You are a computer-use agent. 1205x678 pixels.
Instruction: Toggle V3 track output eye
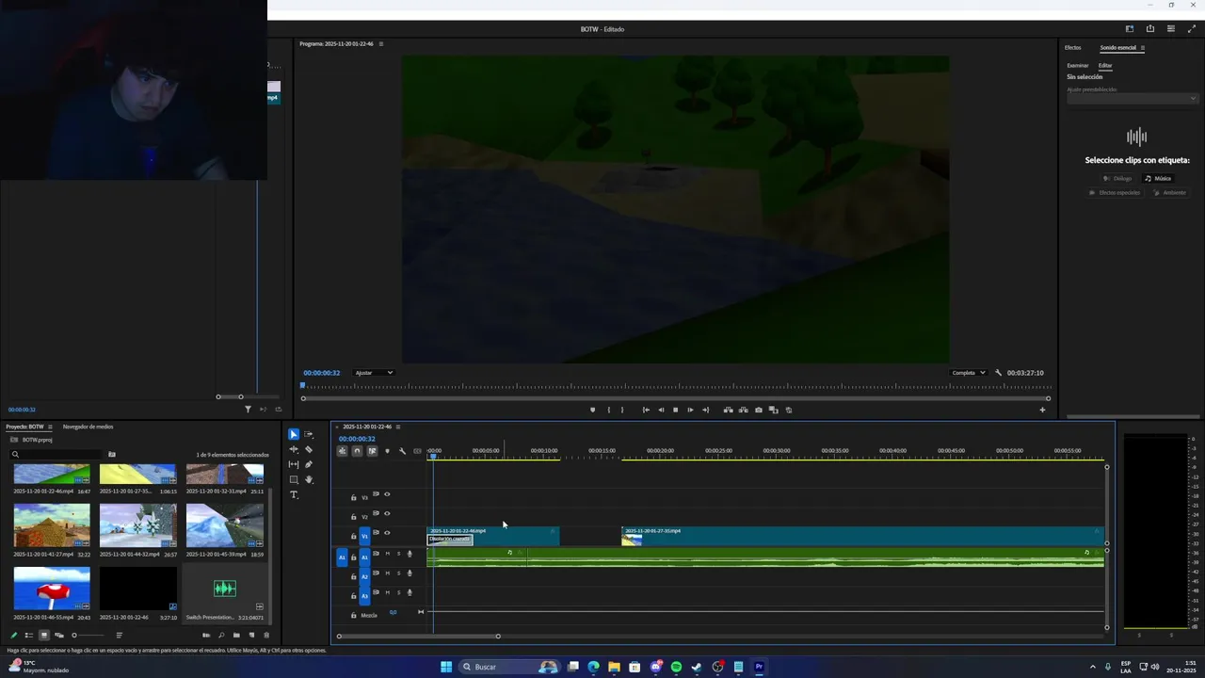[x=387, y=494]
